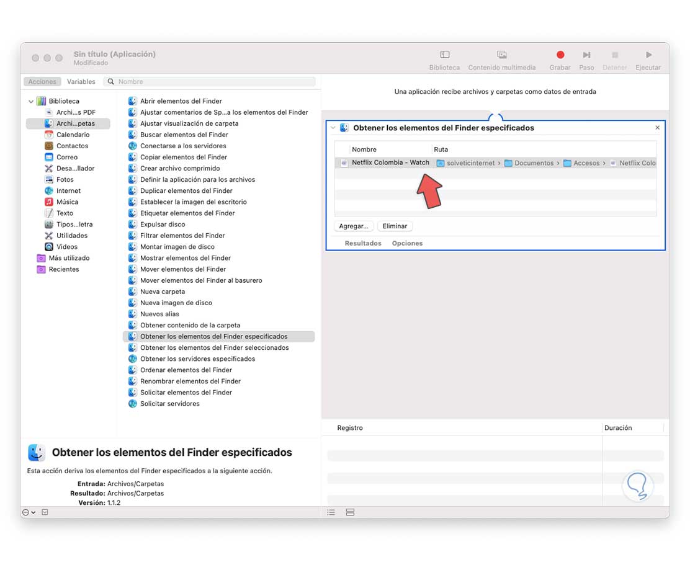Select the Recientes smart folder
The height and width of the screenshot is (570, 690).
[58, 269]
